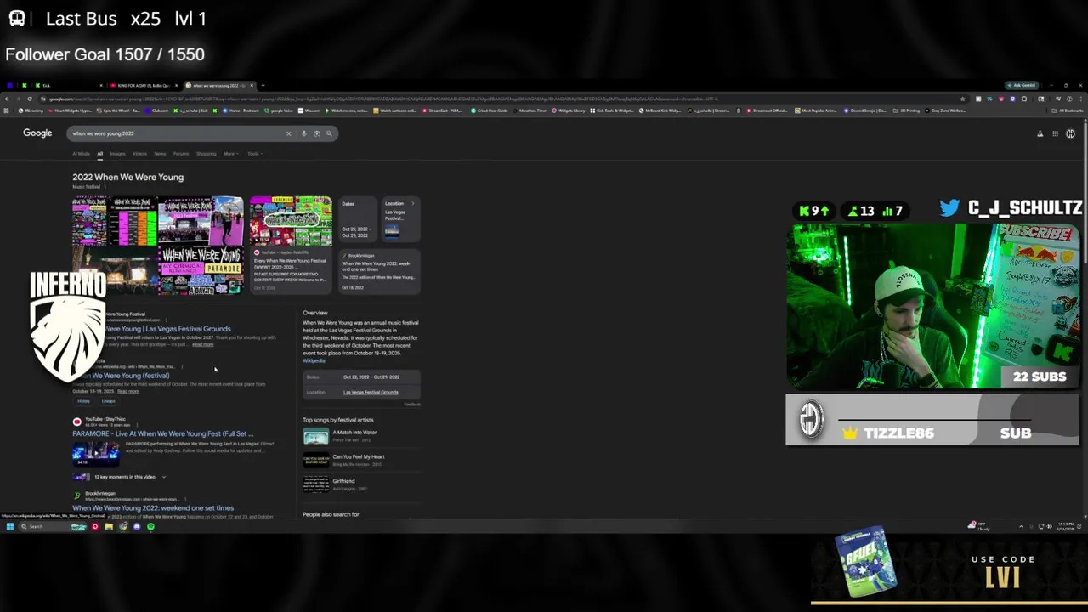
Task: Expand the More filters dropdown
Action: tap(230, 154)
